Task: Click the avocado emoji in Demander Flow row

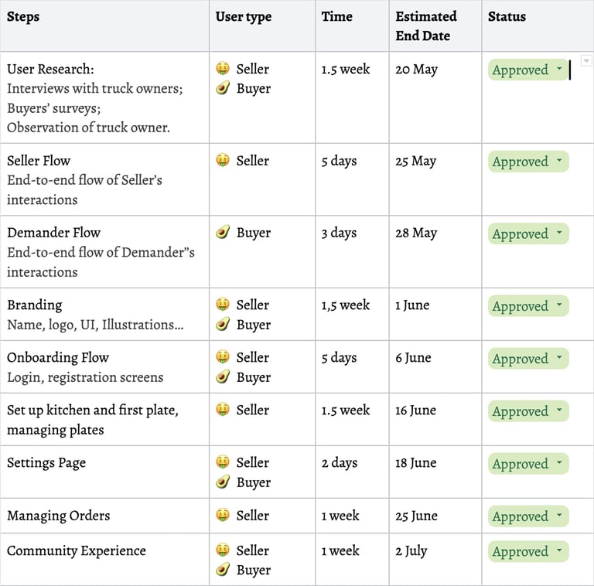Action: click(x=223, y=232)
